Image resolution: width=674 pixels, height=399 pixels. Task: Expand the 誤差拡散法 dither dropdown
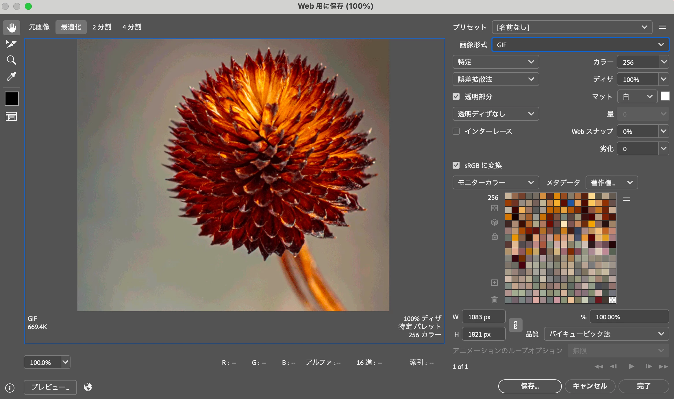pyautogui.click(x=496, y=79)
